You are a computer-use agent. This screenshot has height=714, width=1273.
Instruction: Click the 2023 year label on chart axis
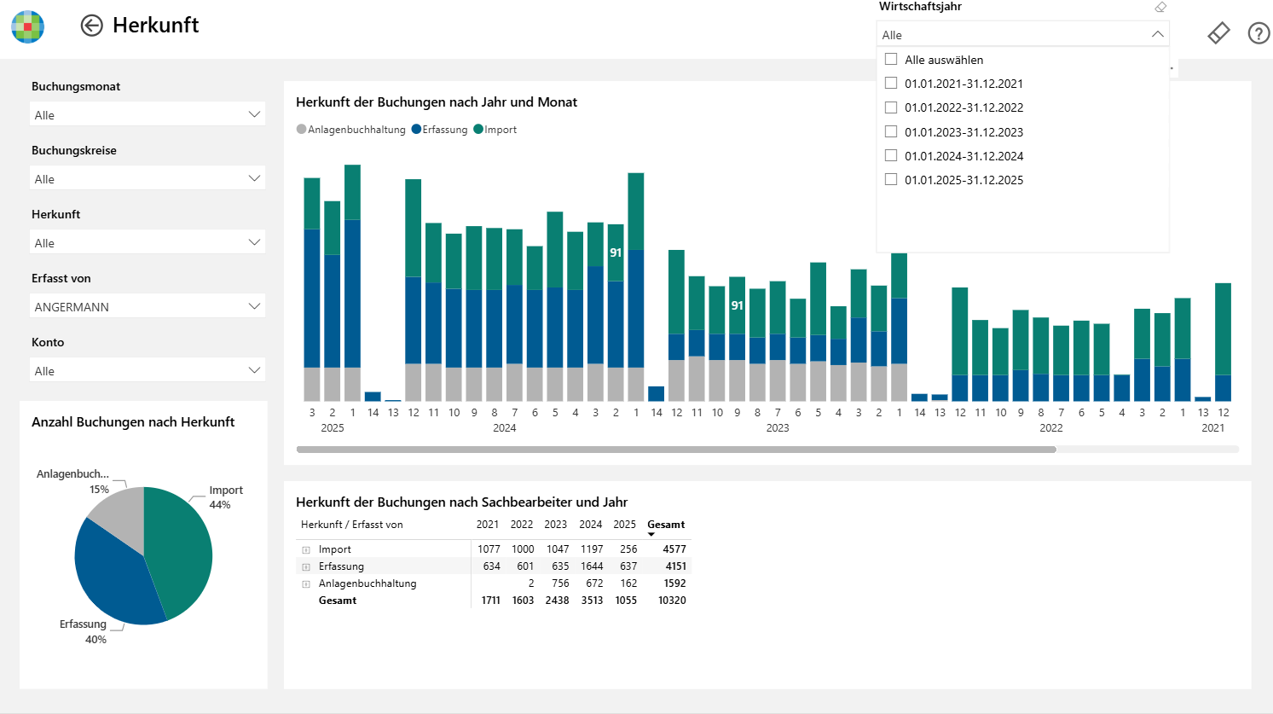click(x=778, y=428)
